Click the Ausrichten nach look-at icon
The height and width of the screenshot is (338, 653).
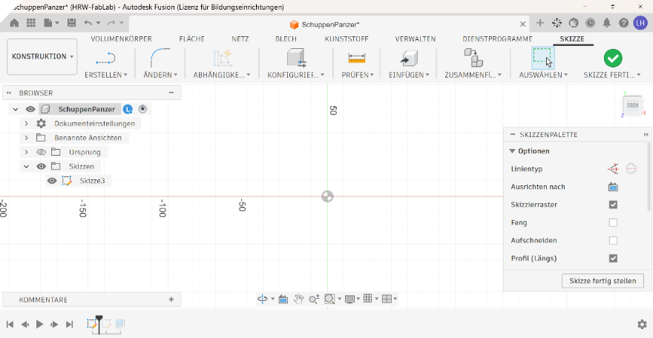[613, 187]
